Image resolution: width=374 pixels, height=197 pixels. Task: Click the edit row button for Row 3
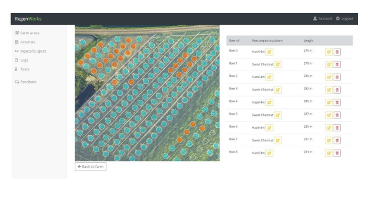click(x=329, y=90)
